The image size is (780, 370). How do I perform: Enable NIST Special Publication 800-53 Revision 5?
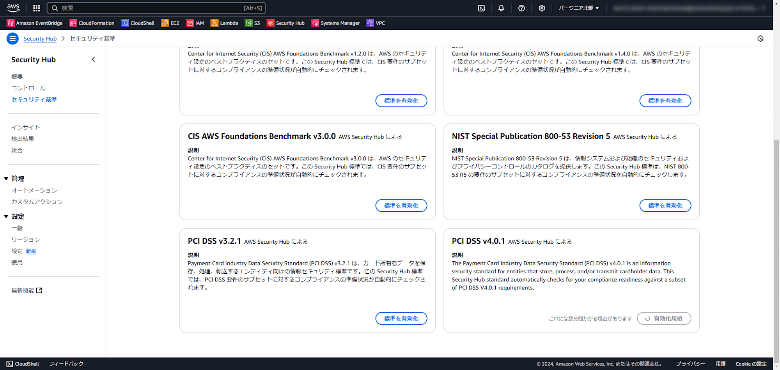click(x=665, y=205)
